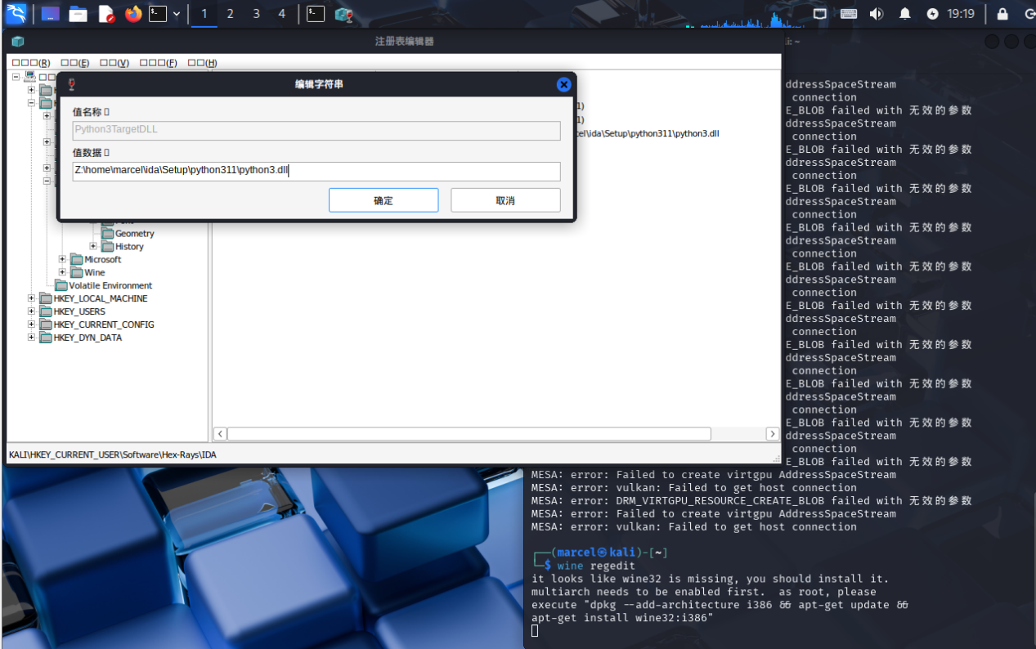Switch to workspace 3

[x=256, y=14]
